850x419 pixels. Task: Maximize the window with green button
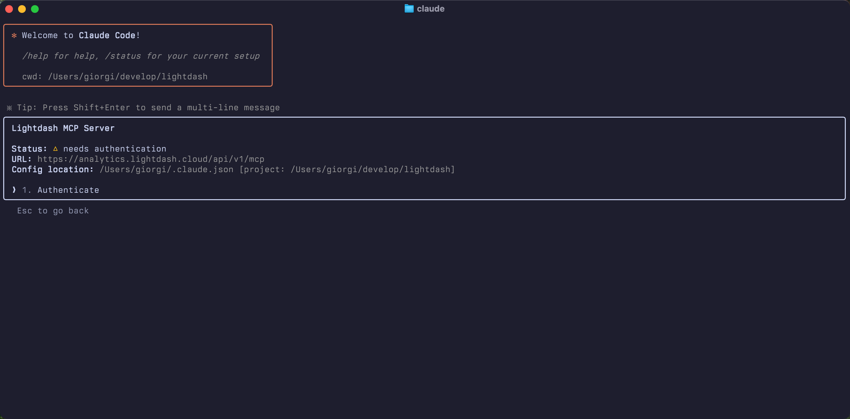tap(35, 9)
